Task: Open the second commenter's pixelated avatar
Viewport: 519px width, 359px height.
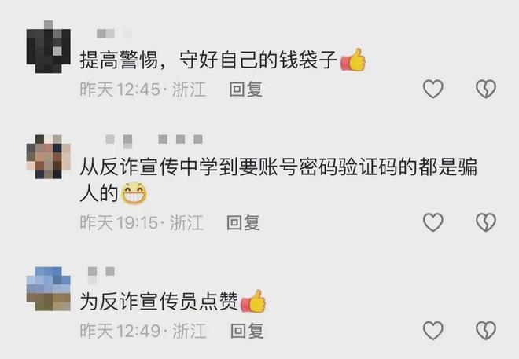Action: click(x=48, y=156)
